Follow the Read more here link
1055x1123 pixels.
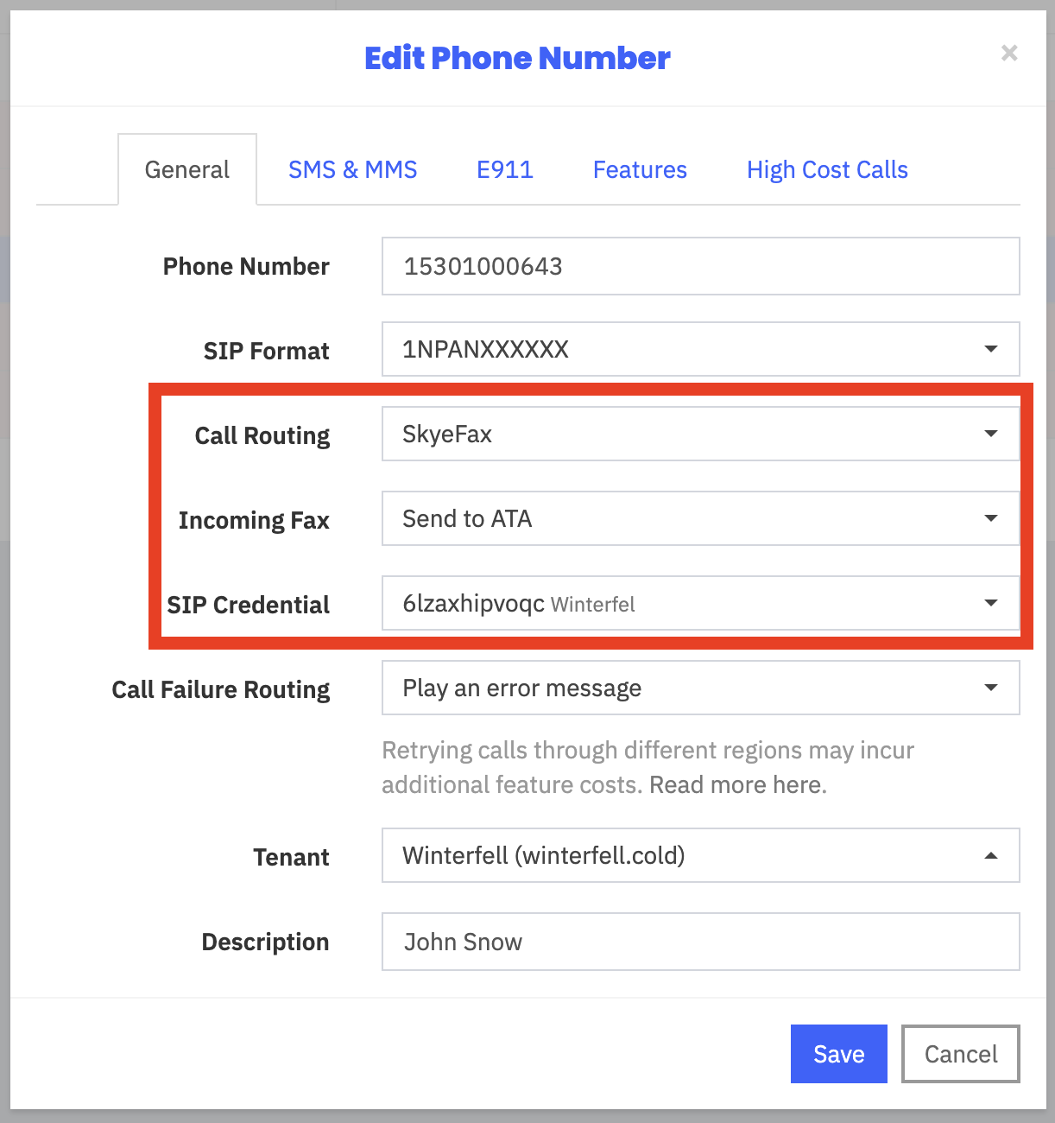(738, 784)
